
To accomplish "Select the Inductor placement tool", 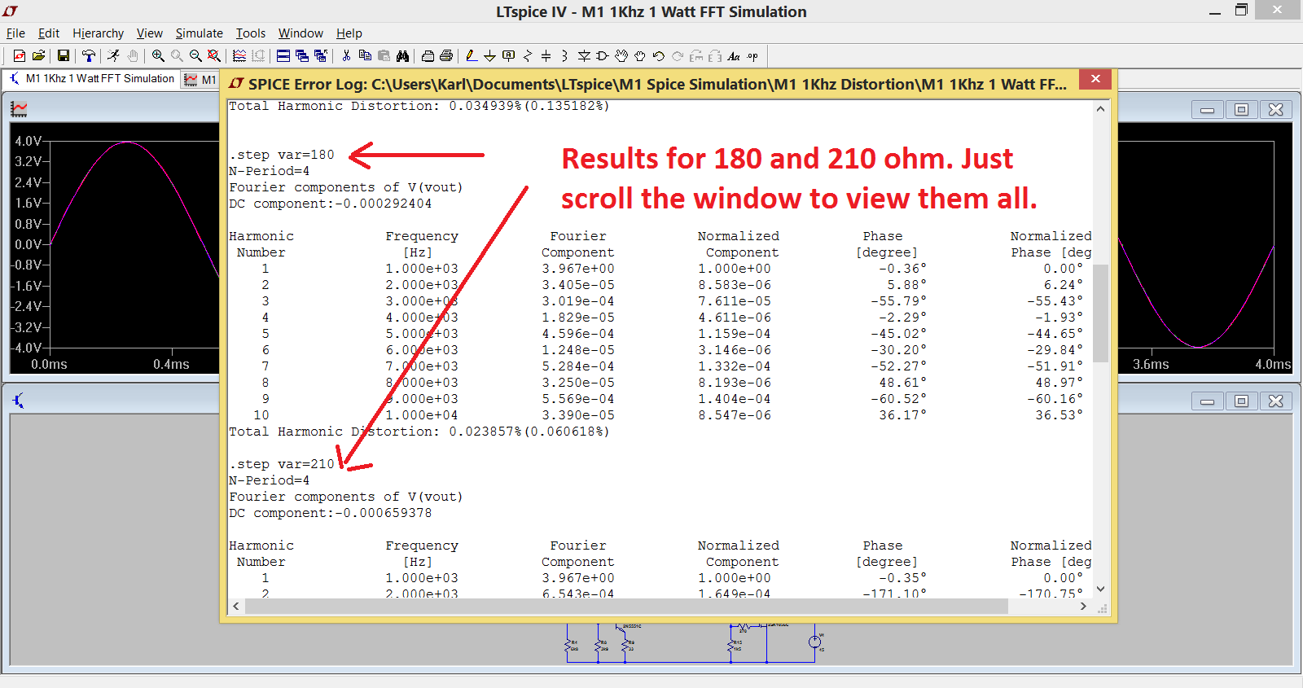I will (x=564, y=56).
